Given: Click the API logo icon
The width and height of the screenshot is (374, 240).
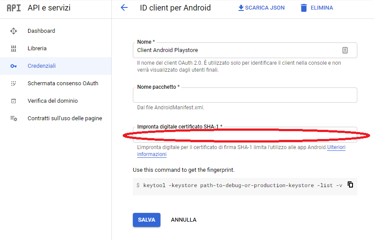Looking at the screenshot, I should click(x=14, y=8).
